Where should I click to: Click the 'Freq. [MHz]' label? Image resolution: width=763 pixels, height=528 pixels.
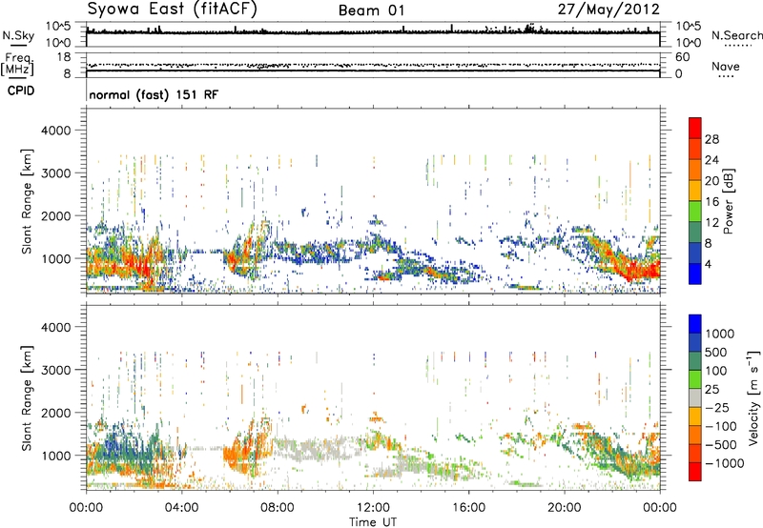(17, 65)
